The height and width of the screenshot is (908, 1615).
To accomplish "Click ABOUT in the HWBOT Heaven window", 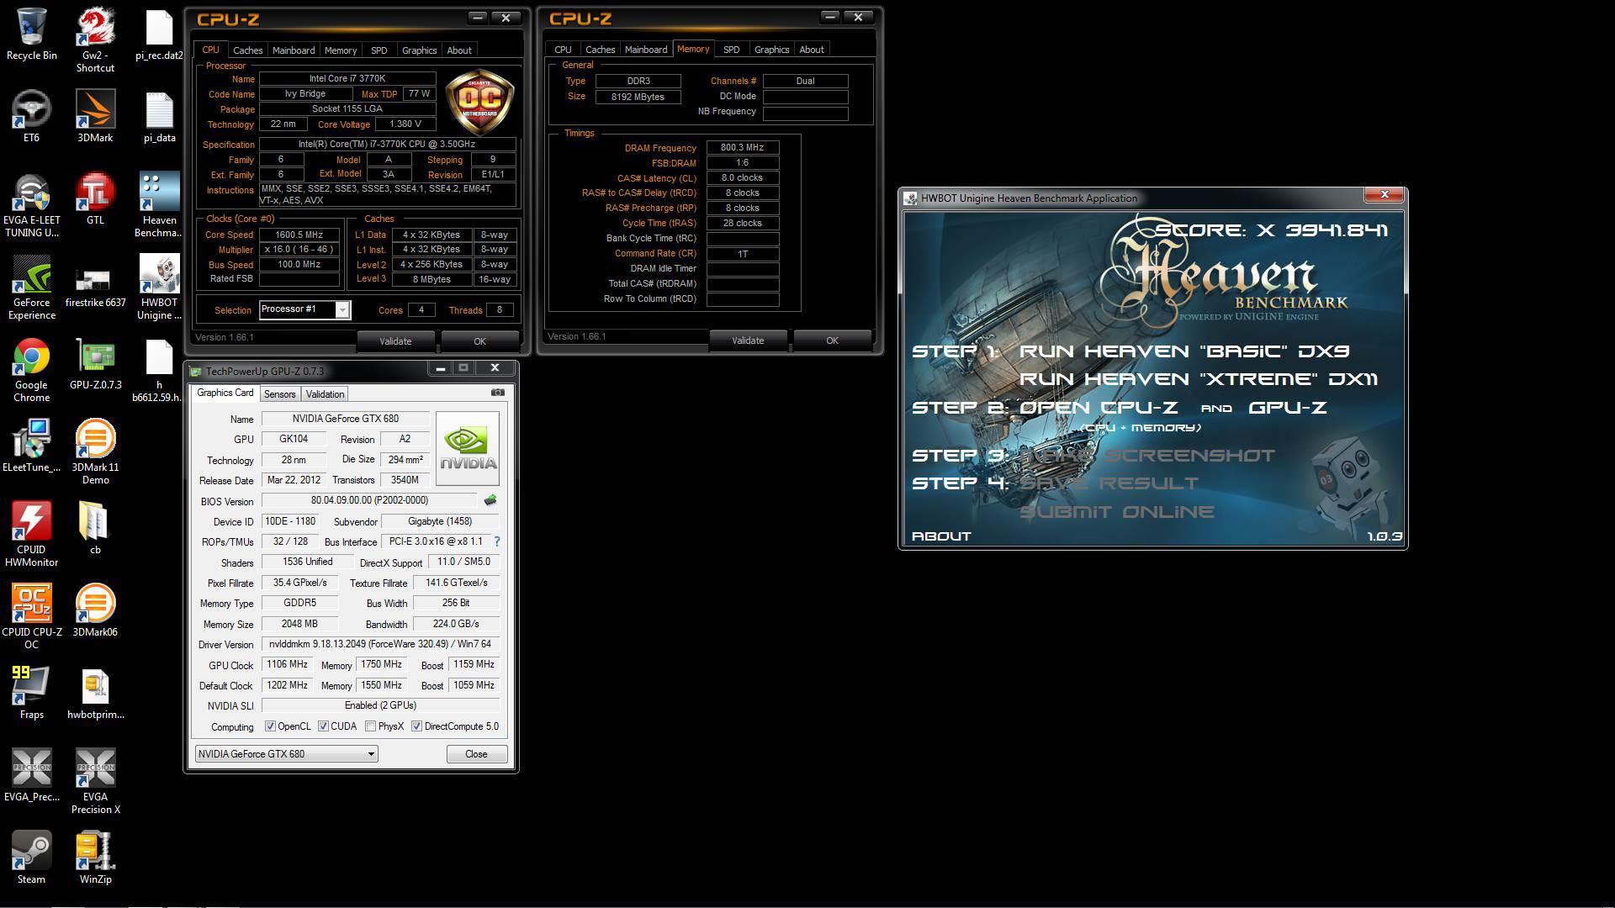I will tap(941, 536).
